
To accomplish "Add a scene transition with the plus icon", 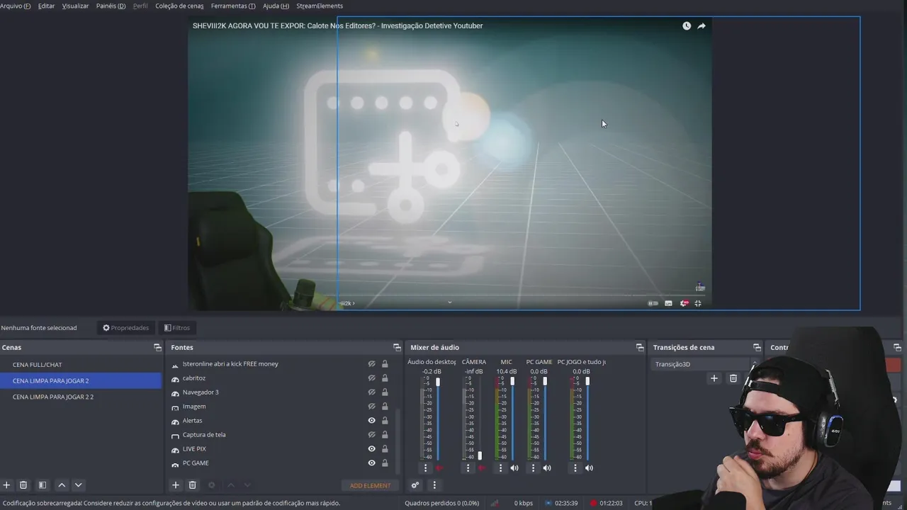I will tap(714, 378).
